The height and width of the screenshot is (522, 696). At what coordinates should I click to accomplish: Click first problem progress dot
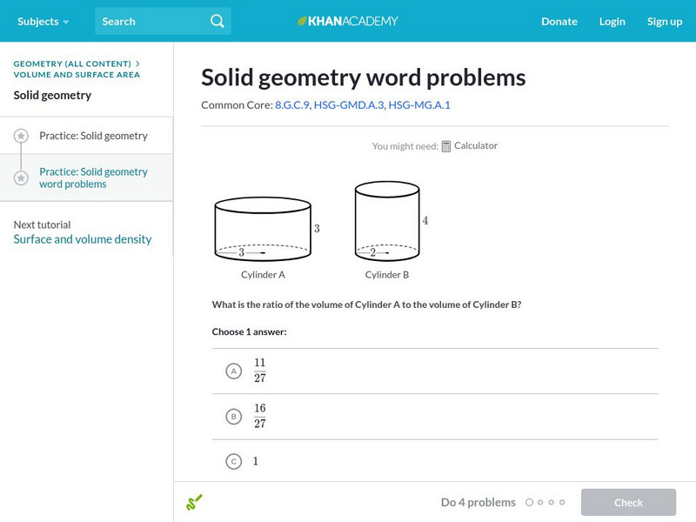pos(529,502)
